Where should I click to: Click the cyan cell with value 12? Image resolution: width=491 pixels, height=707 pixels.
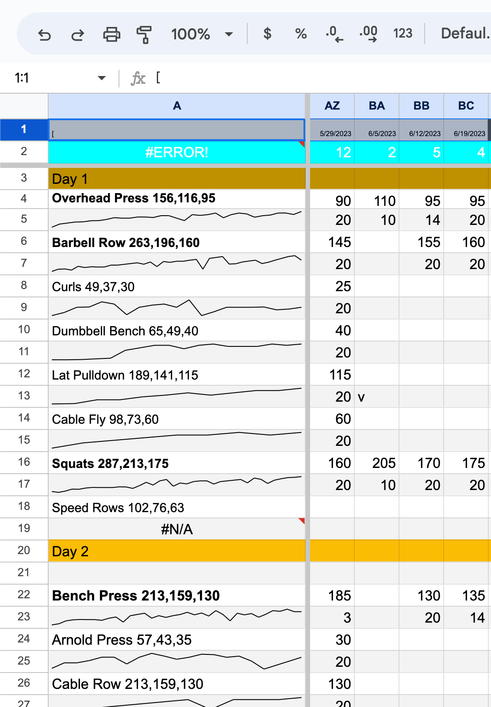click(332, 152)
